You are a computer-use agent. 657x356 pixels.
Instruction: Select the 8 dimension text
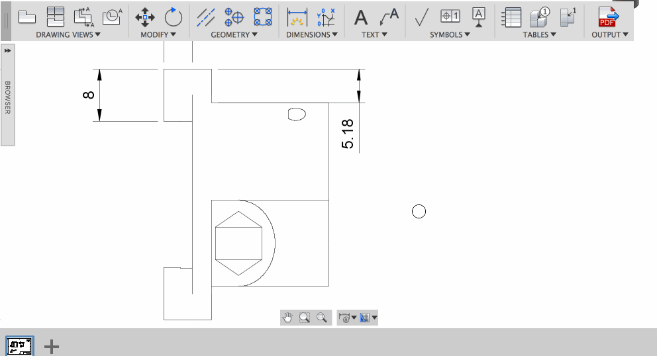click(x=88, y=95)
